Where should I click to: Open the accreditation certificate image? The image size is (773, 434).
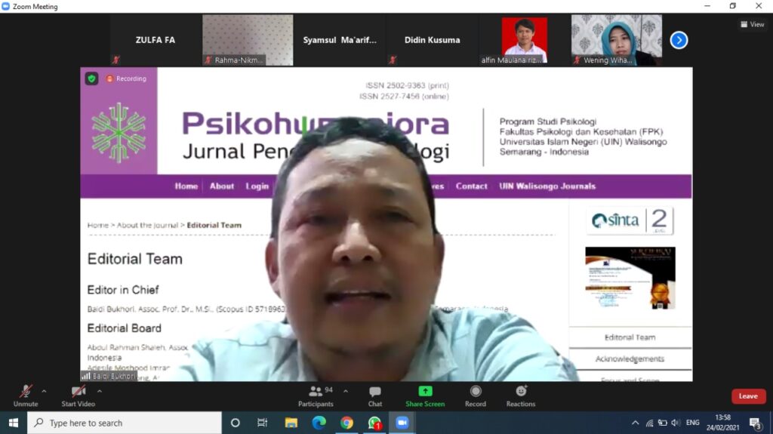tap(630, 279)
